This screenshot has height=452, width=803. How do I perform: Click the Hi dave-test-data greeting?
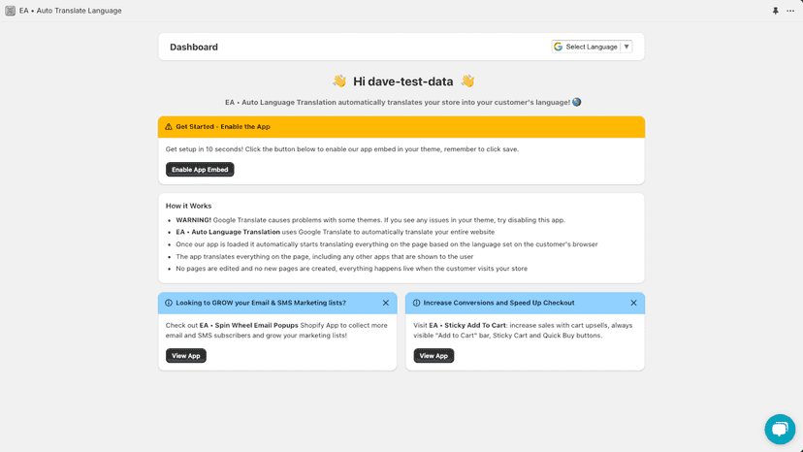pyautogui.click(x=403, y=81)
